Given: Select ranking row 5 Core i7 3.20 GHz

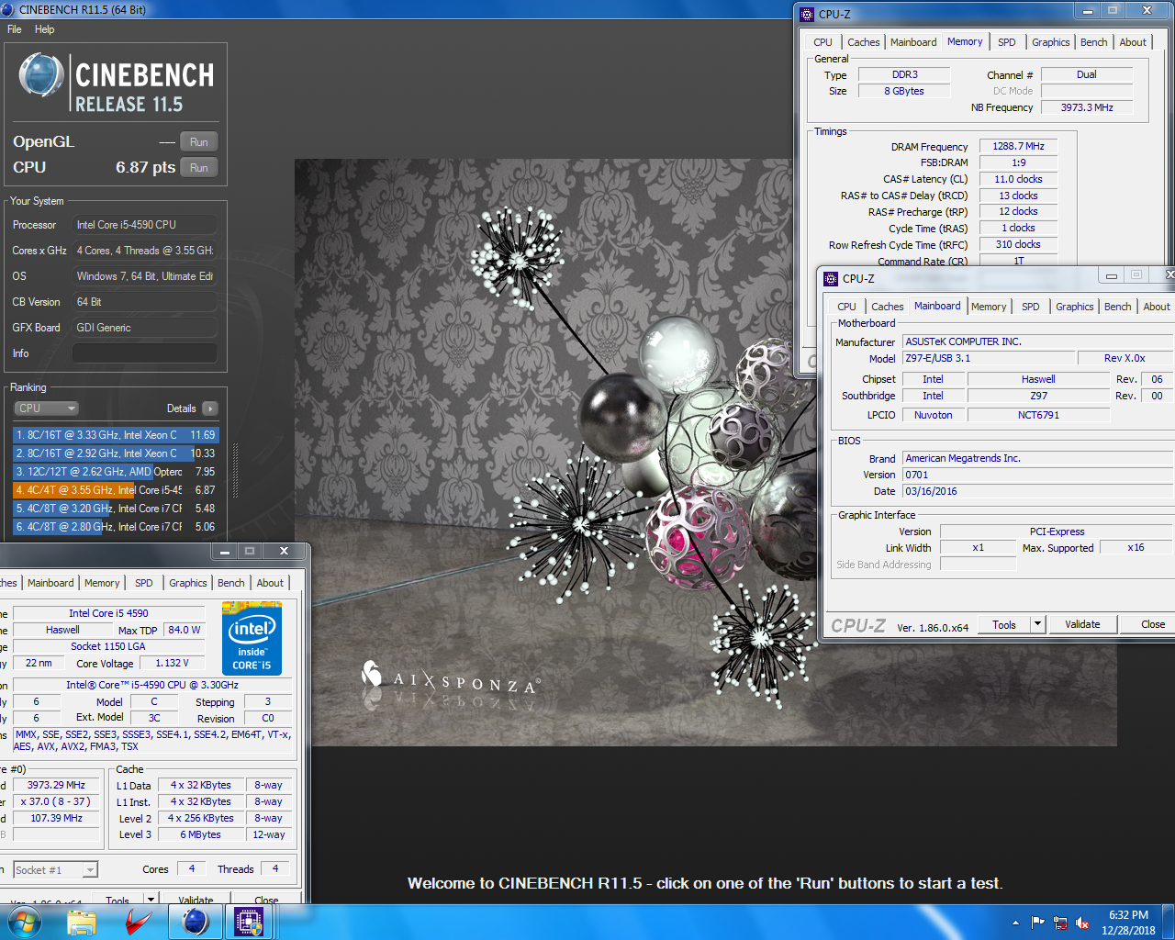Looking at the screenshot, I should pos(115,509).
